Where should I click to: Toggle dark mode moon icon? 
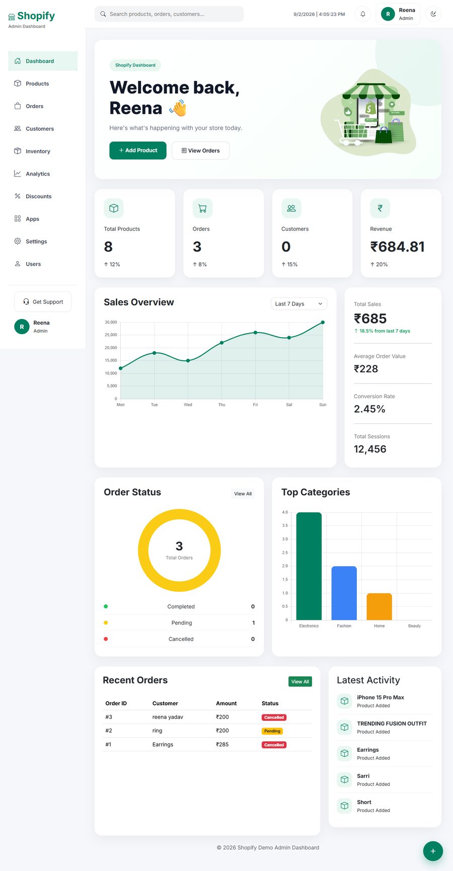(x=433, y=14)
